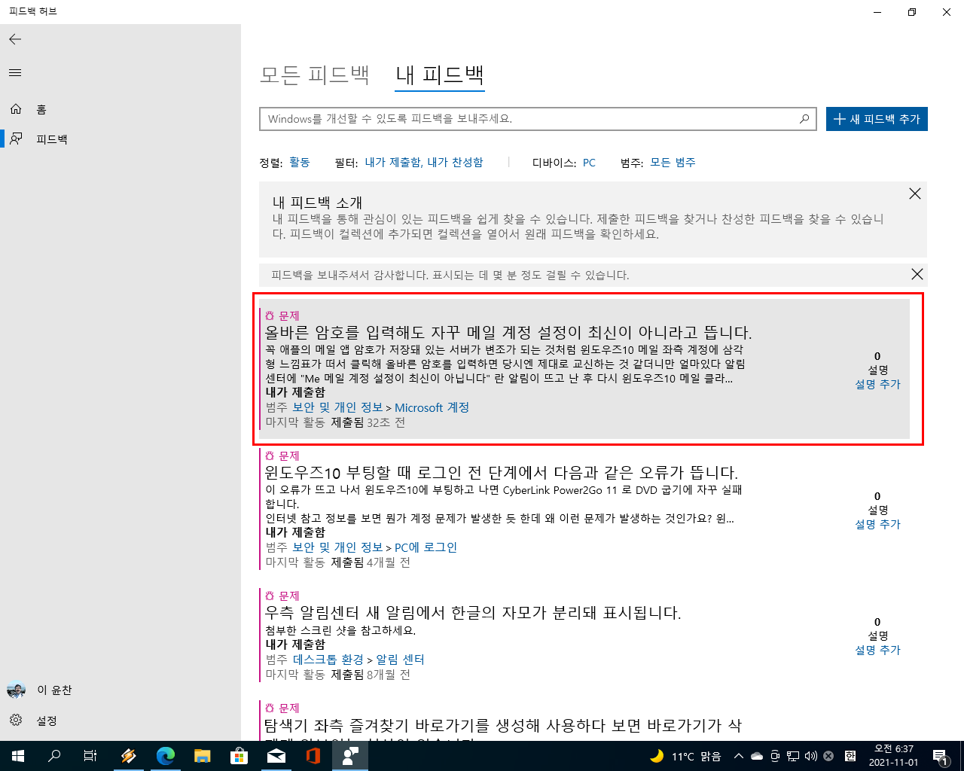Click the OneDrive cloud tray icon

click(757, 756)
